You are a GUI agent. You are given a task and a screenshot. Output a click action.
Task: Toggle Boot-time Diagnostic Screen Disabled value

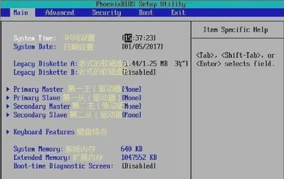click(x=139, y=166)
